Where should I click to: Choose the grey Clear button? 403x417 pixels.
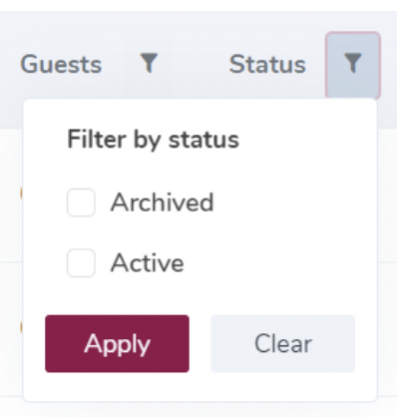[283, 343]
